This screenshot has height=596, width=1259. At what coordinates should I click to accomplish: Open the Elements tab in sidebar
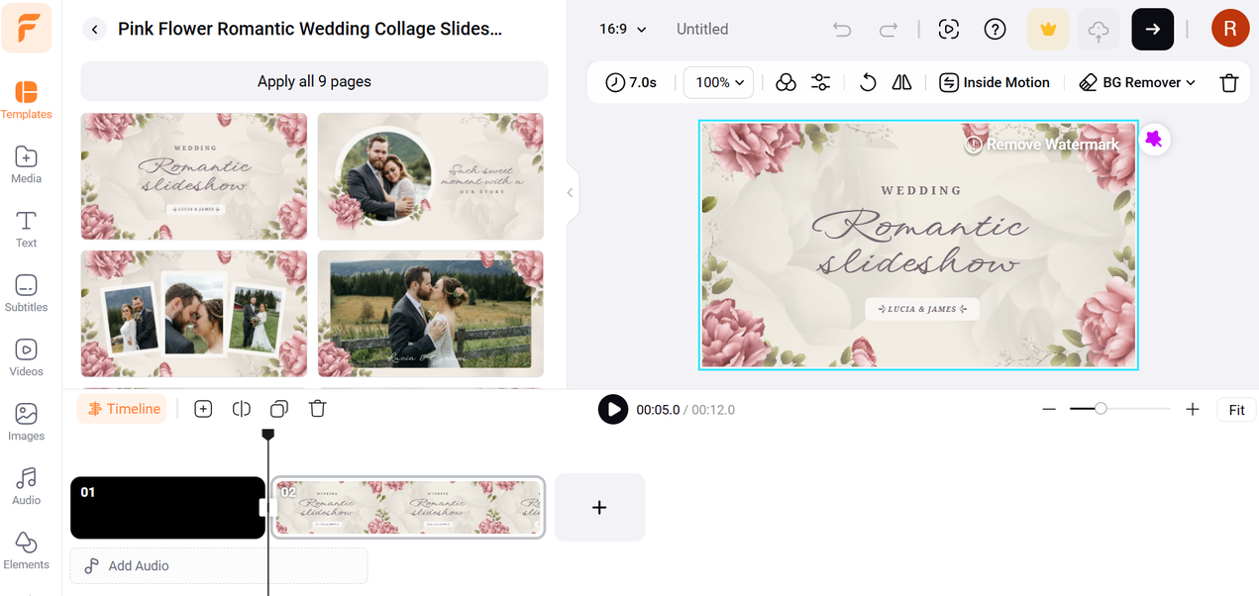click(26, 550)
